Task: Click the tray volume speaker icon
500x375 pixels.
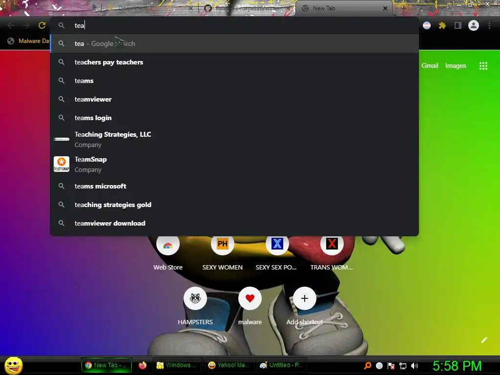Action: click(414, 365)
